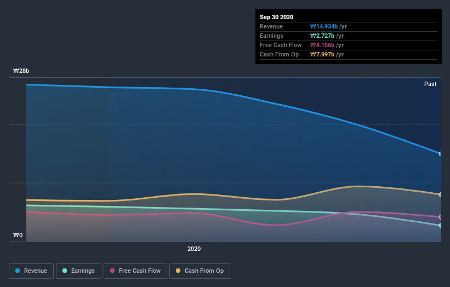Image resolution: width=450 pixels, height=287 pixels.
Task: Select the ₩14.934b revenue value
Action: [324, 26]
